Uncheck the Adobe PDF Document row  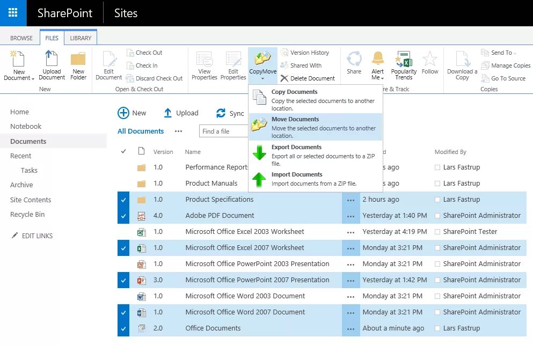[x=123, y=216]
